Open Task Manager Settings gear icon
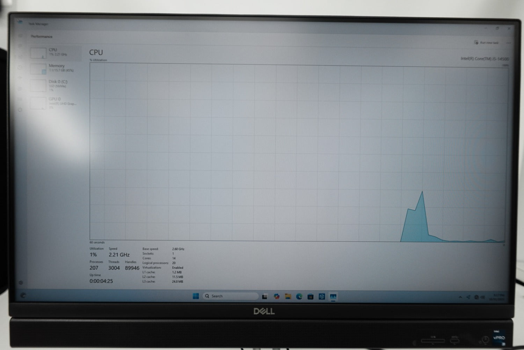The image size is (524, 350). click(x=21, y=282)
